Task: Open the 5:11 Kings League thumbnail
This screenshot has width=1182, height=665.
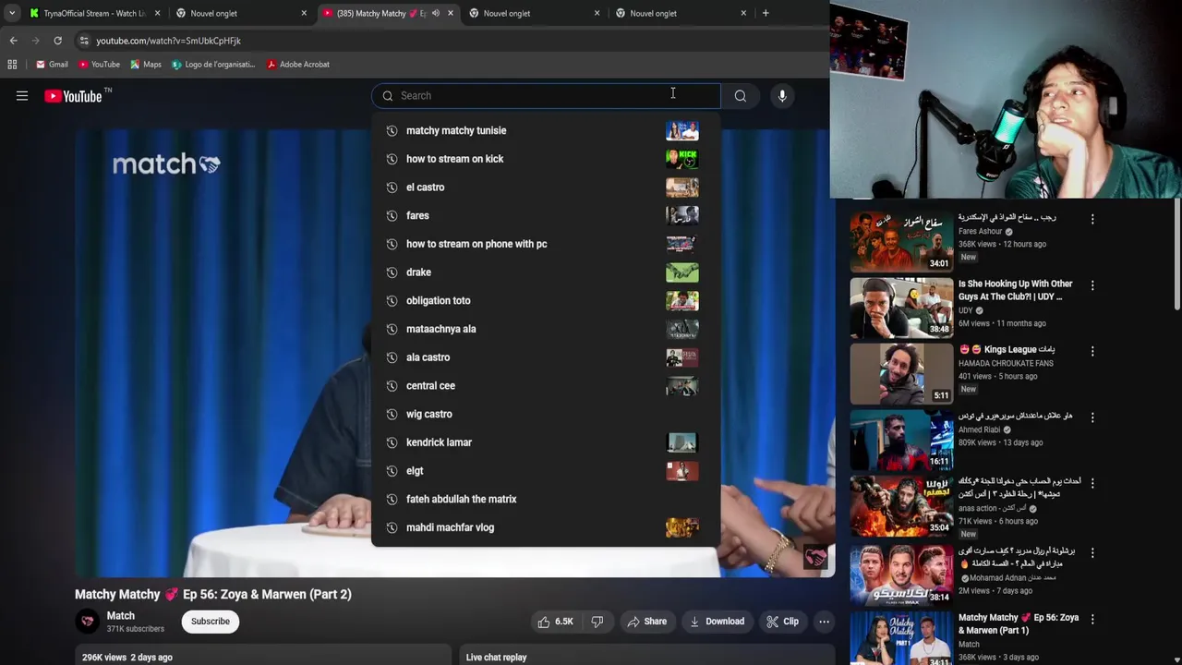Action: pyautogui.click(x=901, y=374)
